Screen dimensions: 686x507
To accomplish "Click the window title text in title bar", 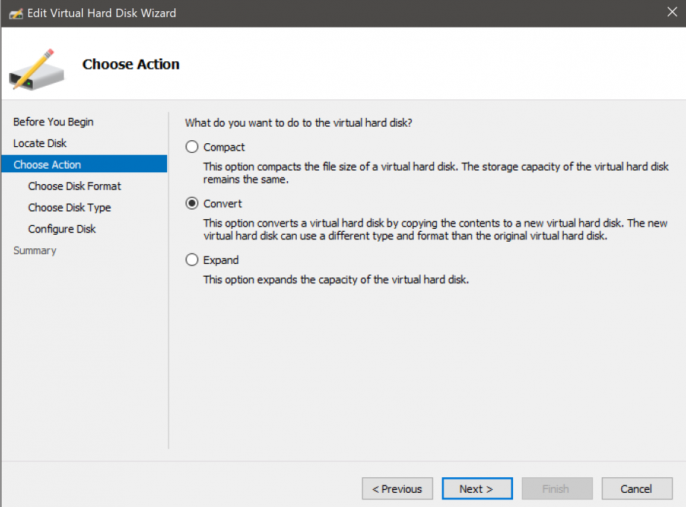I will click(x=102, y=13).
